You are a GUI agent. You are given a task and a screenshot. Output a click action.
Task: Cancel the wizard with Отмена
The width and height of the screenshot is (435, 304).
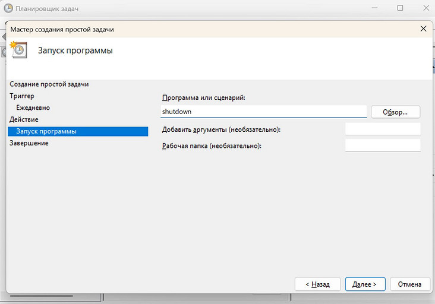[x=410, y=284]
